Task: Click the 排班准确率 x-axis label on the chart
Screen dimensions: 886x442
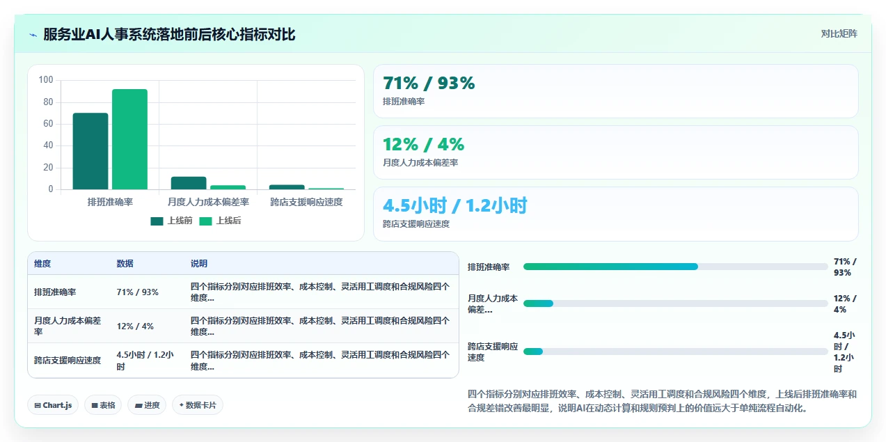Action: click(x=110, y=202)
